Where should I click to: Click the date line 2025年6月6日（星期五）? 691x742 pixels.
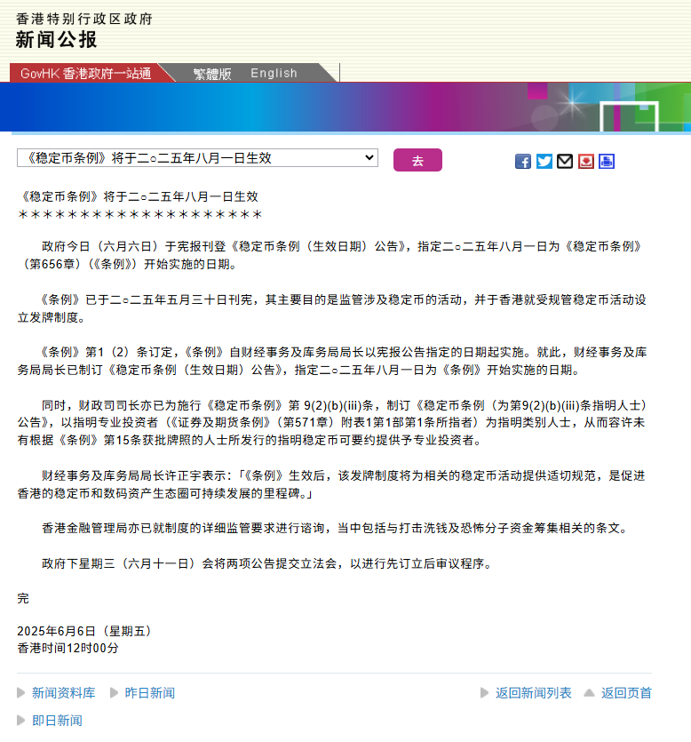click(84, 631)
